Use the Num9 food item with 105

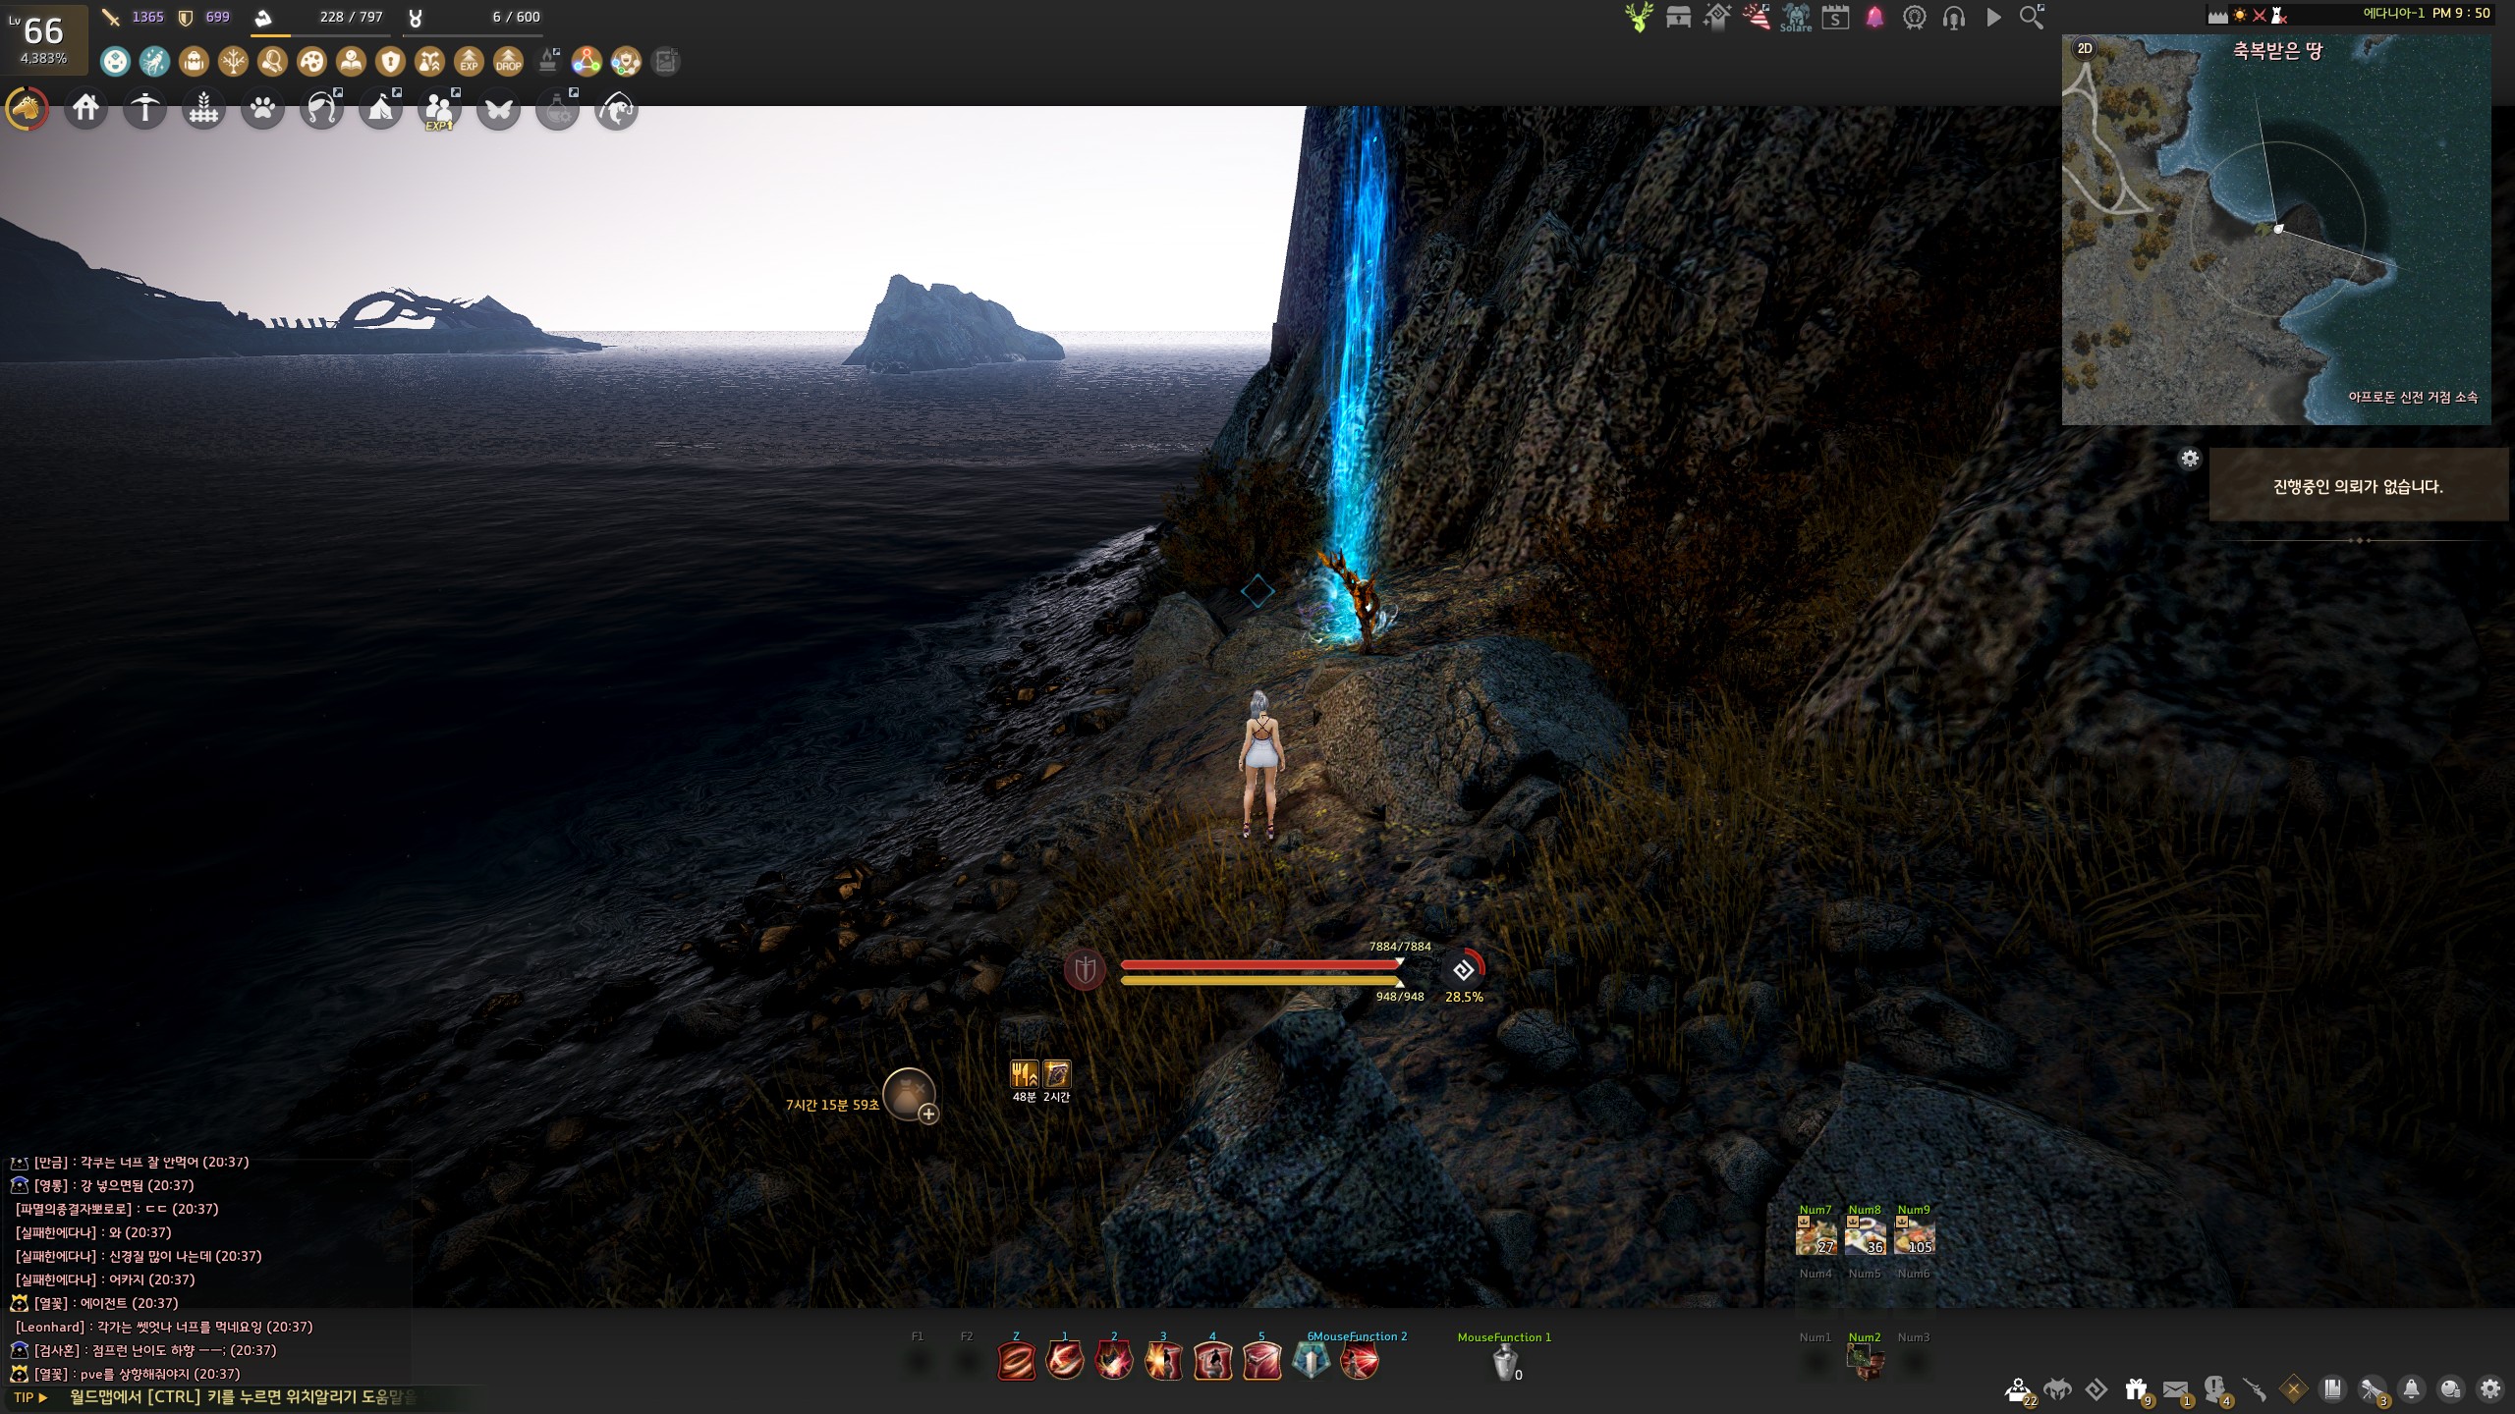pos(1914,1235)
